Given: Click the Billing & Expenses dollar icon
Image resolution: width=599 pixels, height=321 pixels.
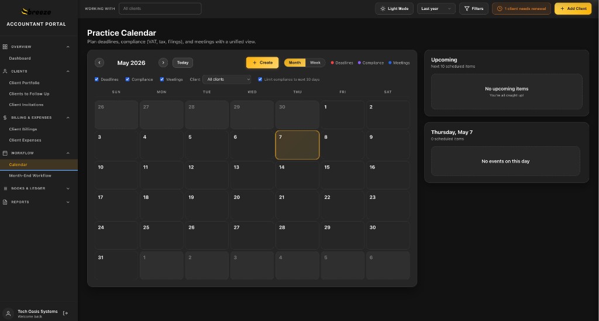Looking at the screenshot, I should tap(5, 118).
